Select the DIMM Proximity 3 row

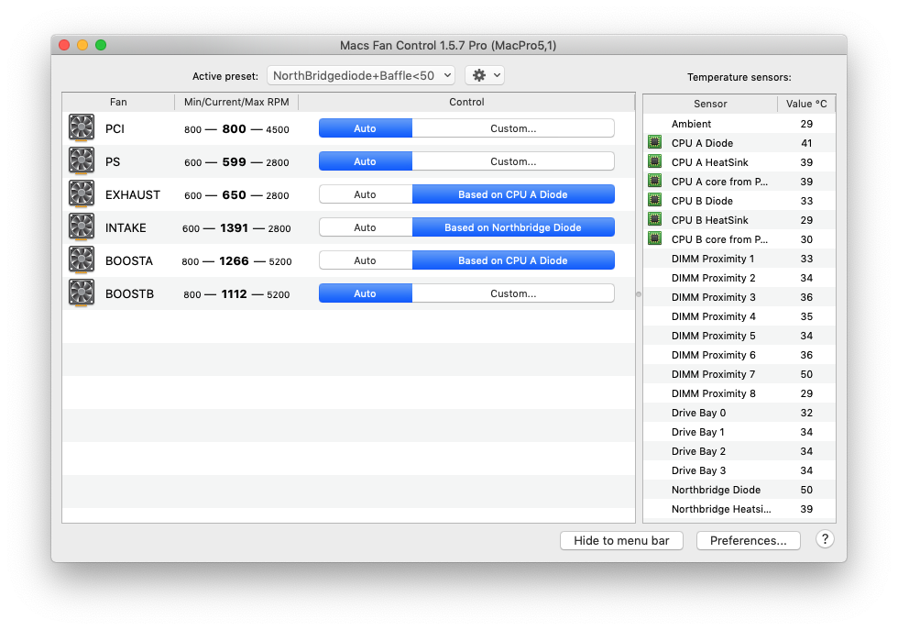tap(739, 297)
